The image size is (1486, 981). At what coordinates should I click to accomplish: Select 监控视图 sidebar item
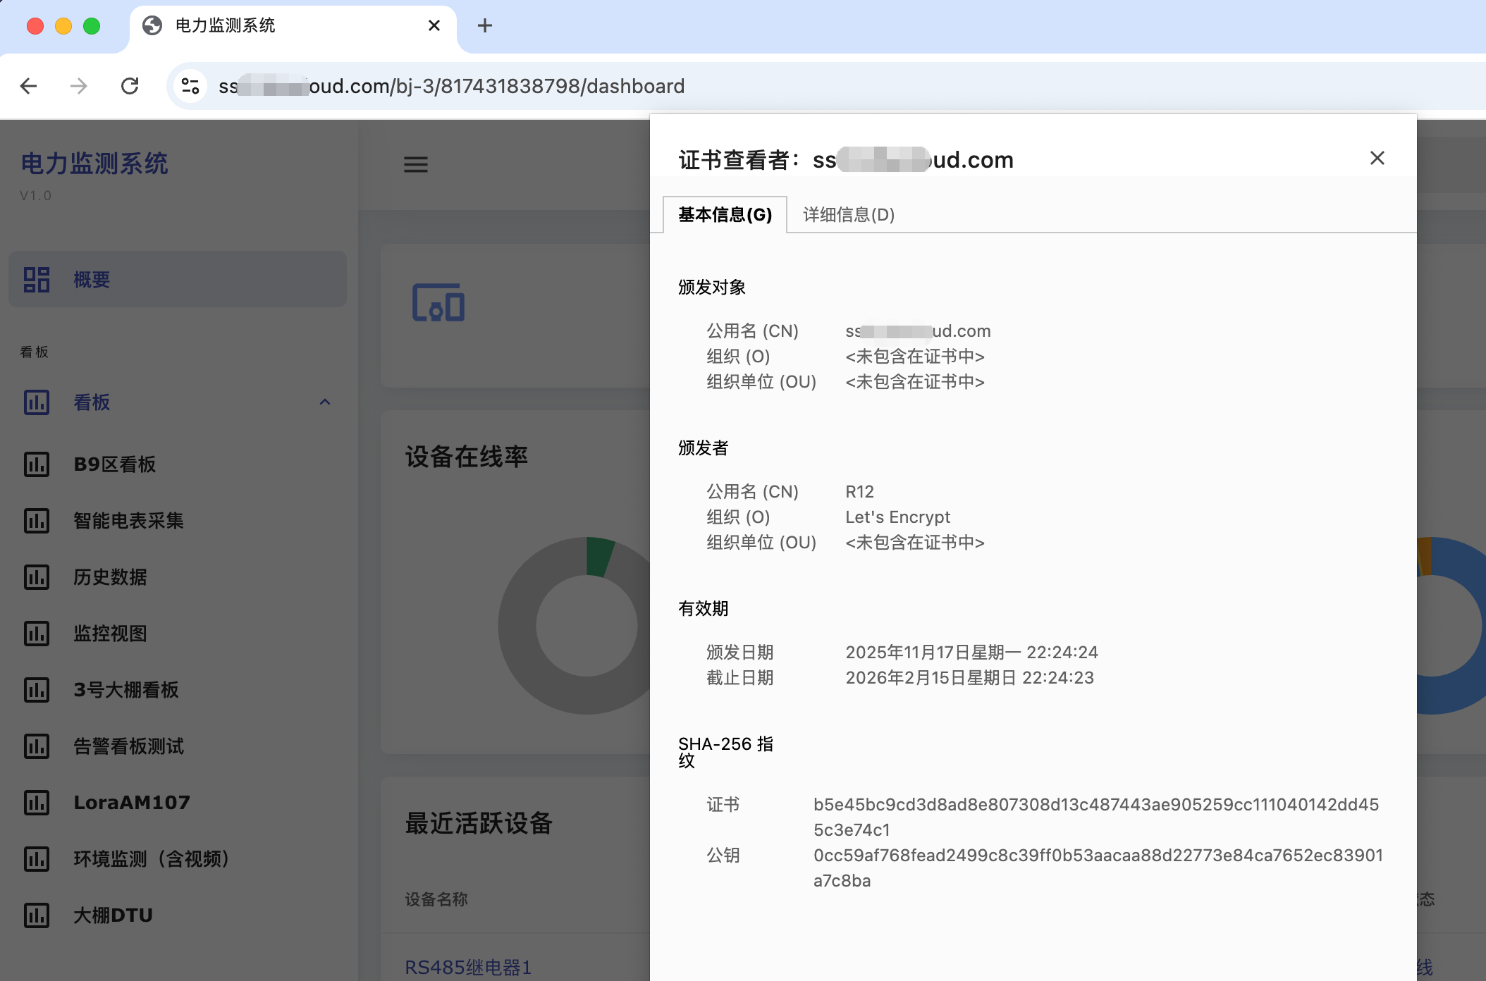pyautogui.click(x=110, y=634)
